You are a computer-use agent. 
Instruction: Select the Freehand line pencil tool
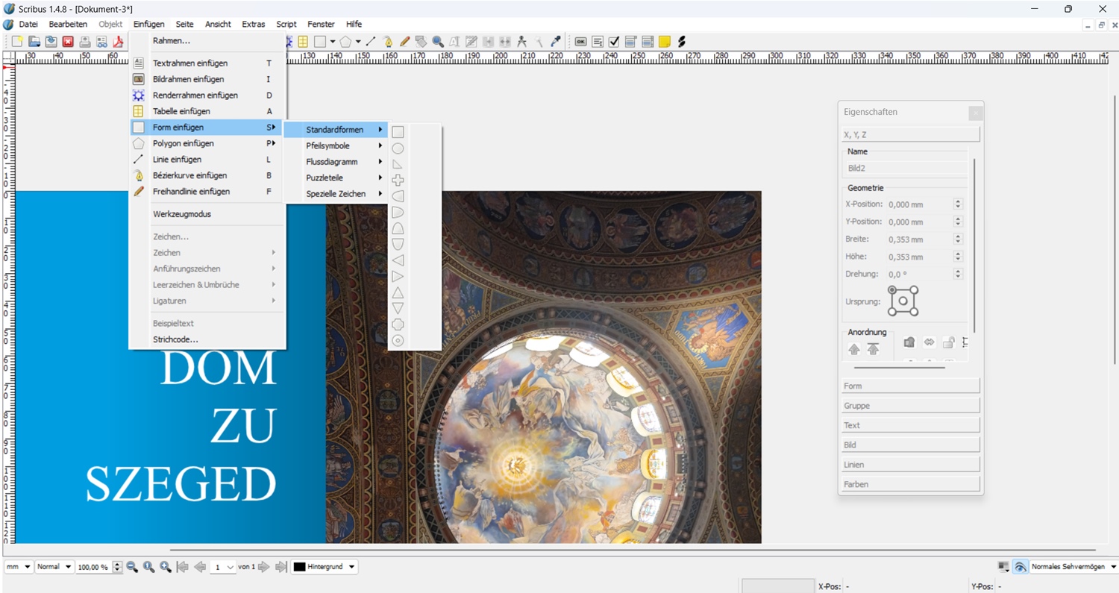pos(404,42)
